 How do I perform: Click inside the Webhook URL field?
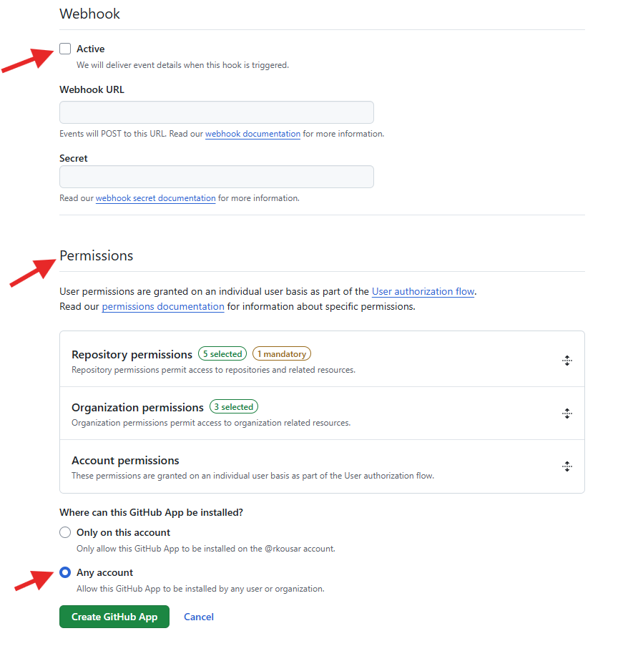tap(216, 112)
